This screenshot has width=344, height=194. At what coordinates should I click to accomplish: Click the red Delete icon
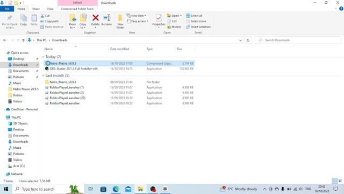pos(96,18)
